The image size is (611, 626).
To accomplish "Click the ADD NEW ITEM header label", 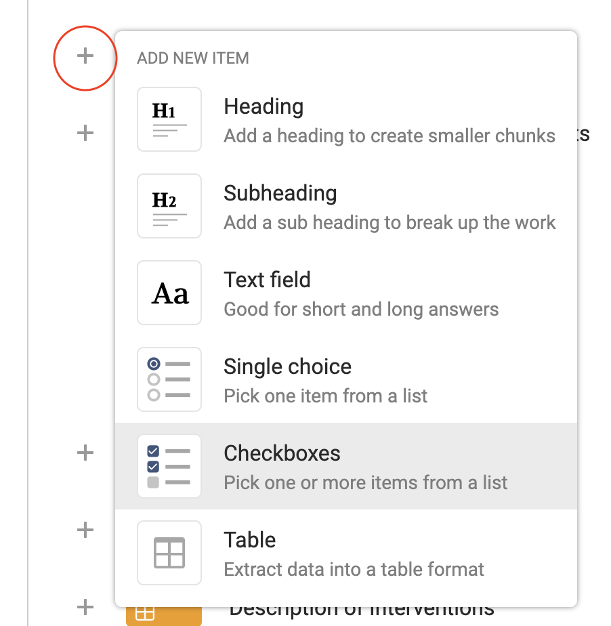I will (x=193, y=58).
